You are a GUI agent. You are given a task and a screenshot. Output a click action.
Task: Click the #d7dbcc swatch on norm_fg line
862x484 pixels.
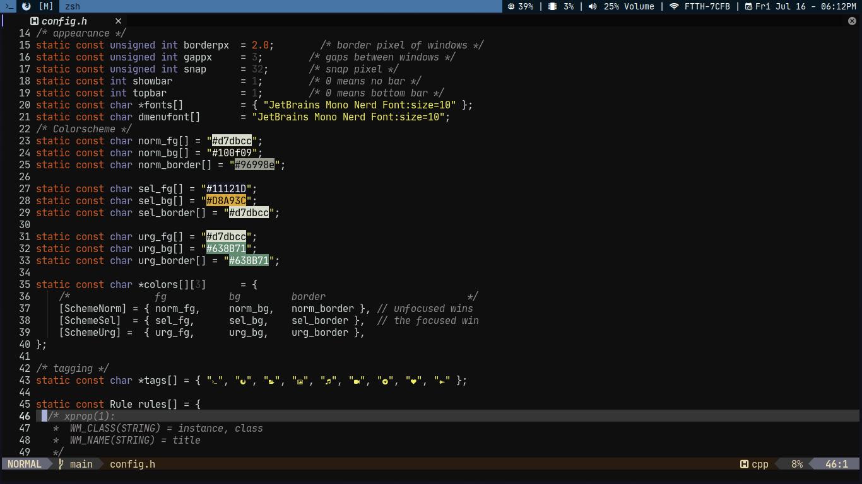coord(232,141)
